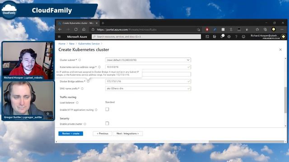View site lock information icon
The image size is (289, 162).
coord(93,30)
